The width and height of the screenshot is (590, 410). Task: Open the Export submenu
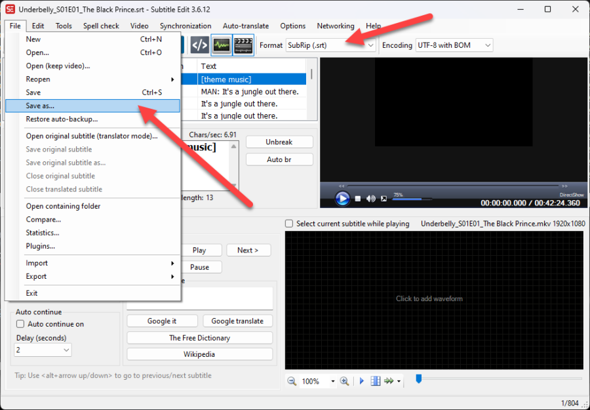point(36,276)
